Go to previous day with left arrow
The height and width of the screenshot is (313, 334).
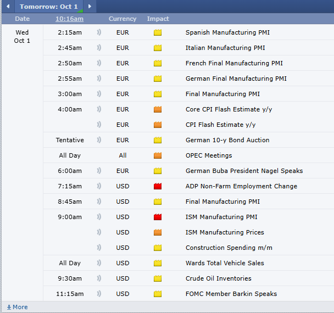(8, 7)
